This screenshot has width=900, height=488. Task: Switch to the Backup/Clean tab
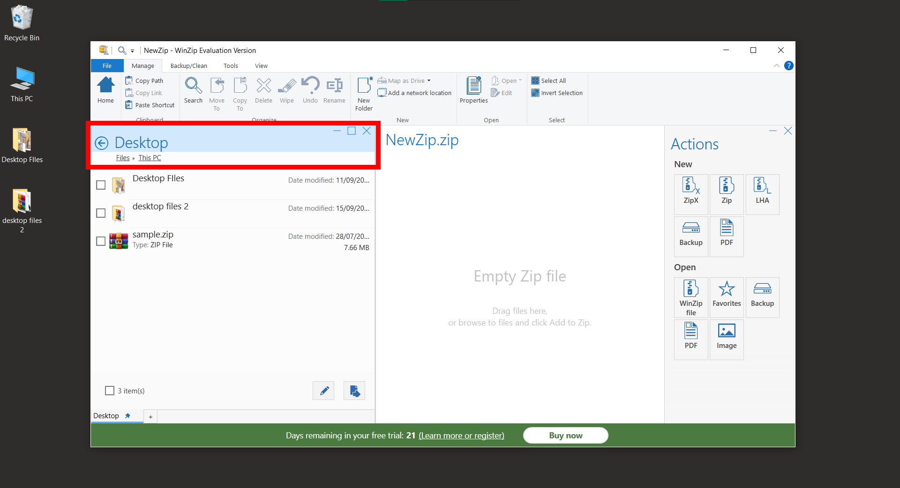(188, 66)
